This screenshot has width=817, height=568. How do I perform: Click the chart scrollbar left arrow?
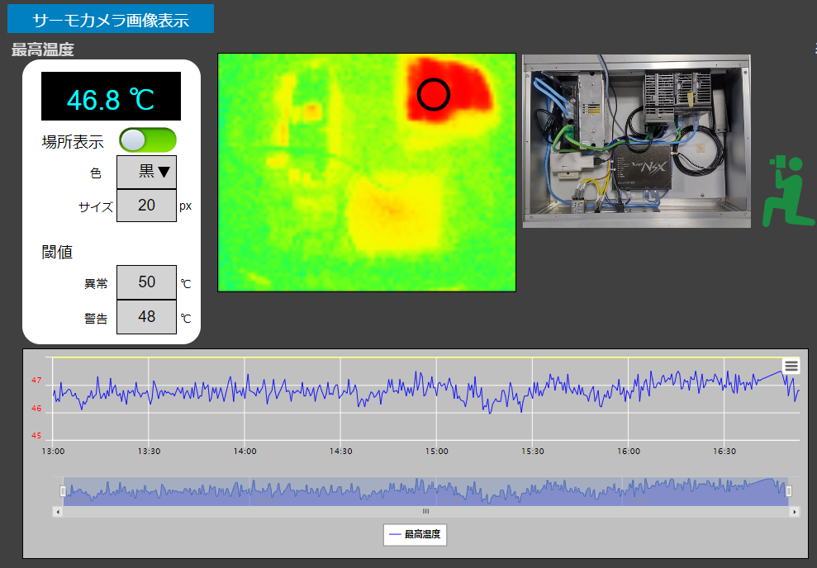point(58,512)
